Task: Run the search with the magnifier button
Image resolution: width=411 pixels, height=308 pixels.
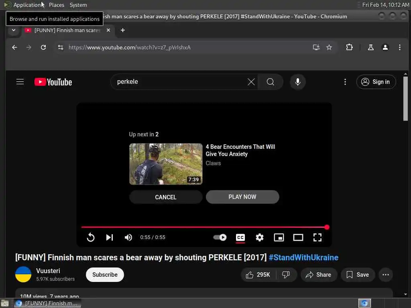Action: [x=270, y=82]
